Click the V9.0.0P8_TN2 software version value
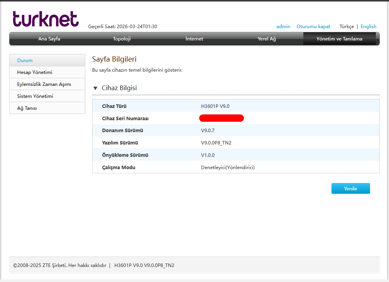The image size is (389, 282). [216, 143]
